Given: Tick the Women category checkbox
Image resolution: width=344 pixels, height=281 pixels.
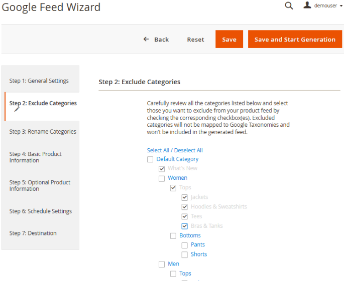Looking at the screenshot, I should click(162, 178).
